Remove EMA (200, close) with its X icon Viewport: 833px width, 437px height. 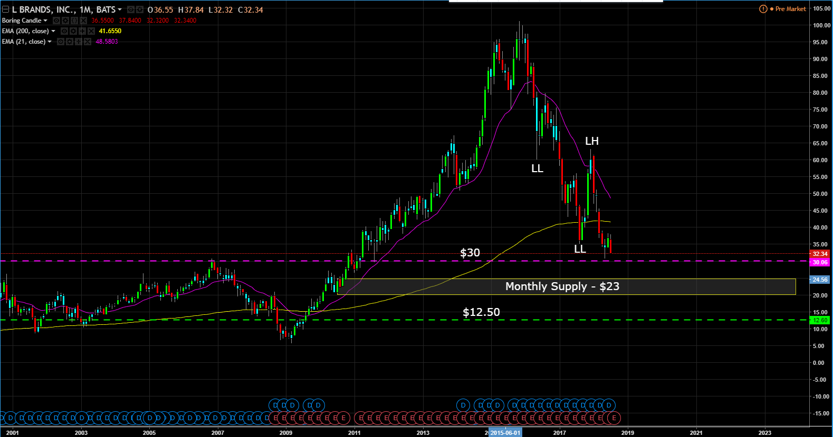pos(91,31)
